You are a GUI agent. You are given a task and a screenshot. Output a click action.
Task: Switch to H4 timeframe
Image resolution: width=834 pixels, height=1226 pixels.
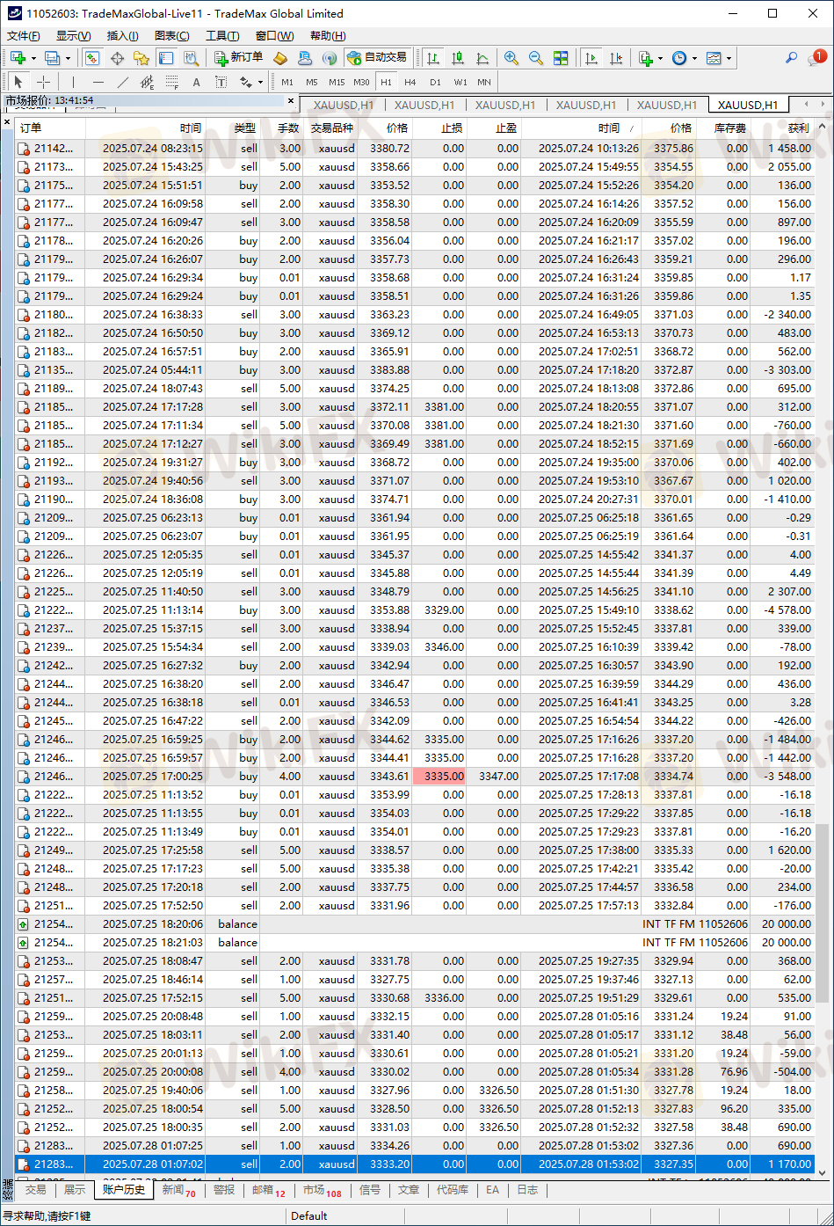pyautogui.click(x=410, y=82)
